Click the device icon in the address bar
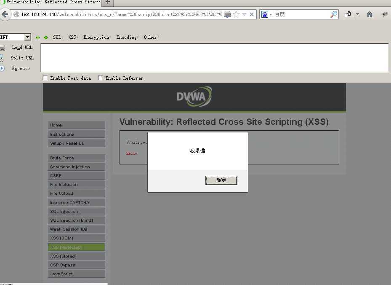 (227, 14)
